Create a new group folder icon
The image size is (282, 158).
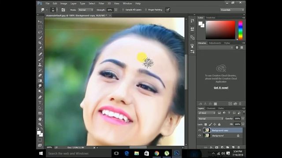tap(228, 147)
